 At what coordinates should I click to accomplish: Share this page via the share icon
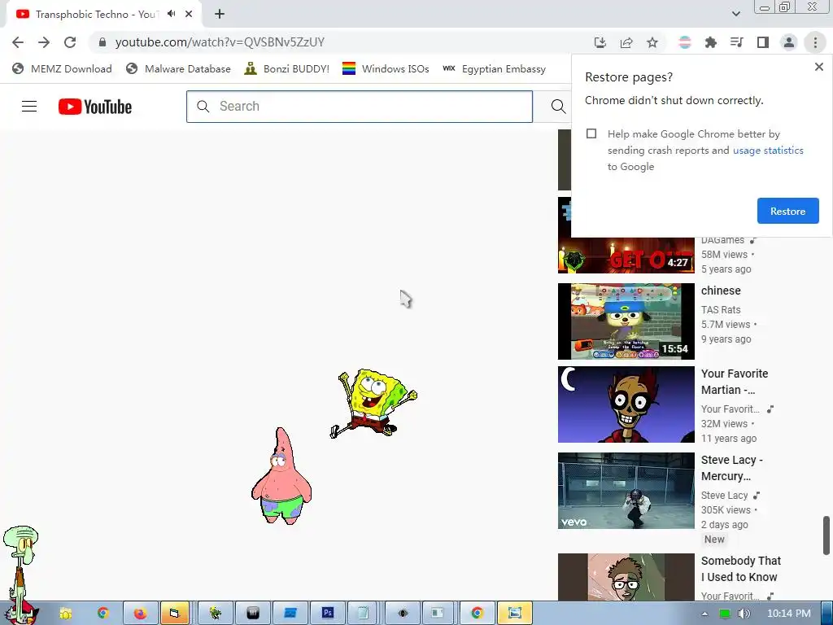tap(626, 42)
